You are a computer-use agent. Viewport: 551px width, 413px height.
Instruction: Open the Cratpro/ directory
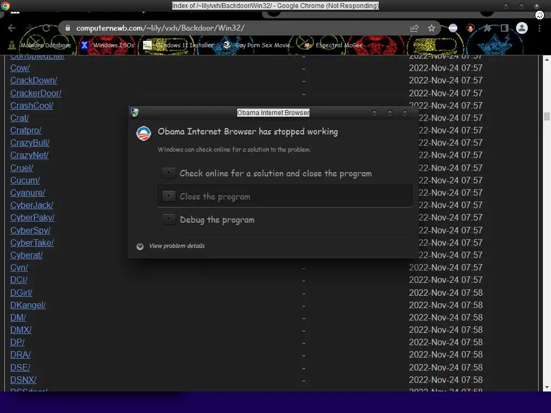(26, 130)
